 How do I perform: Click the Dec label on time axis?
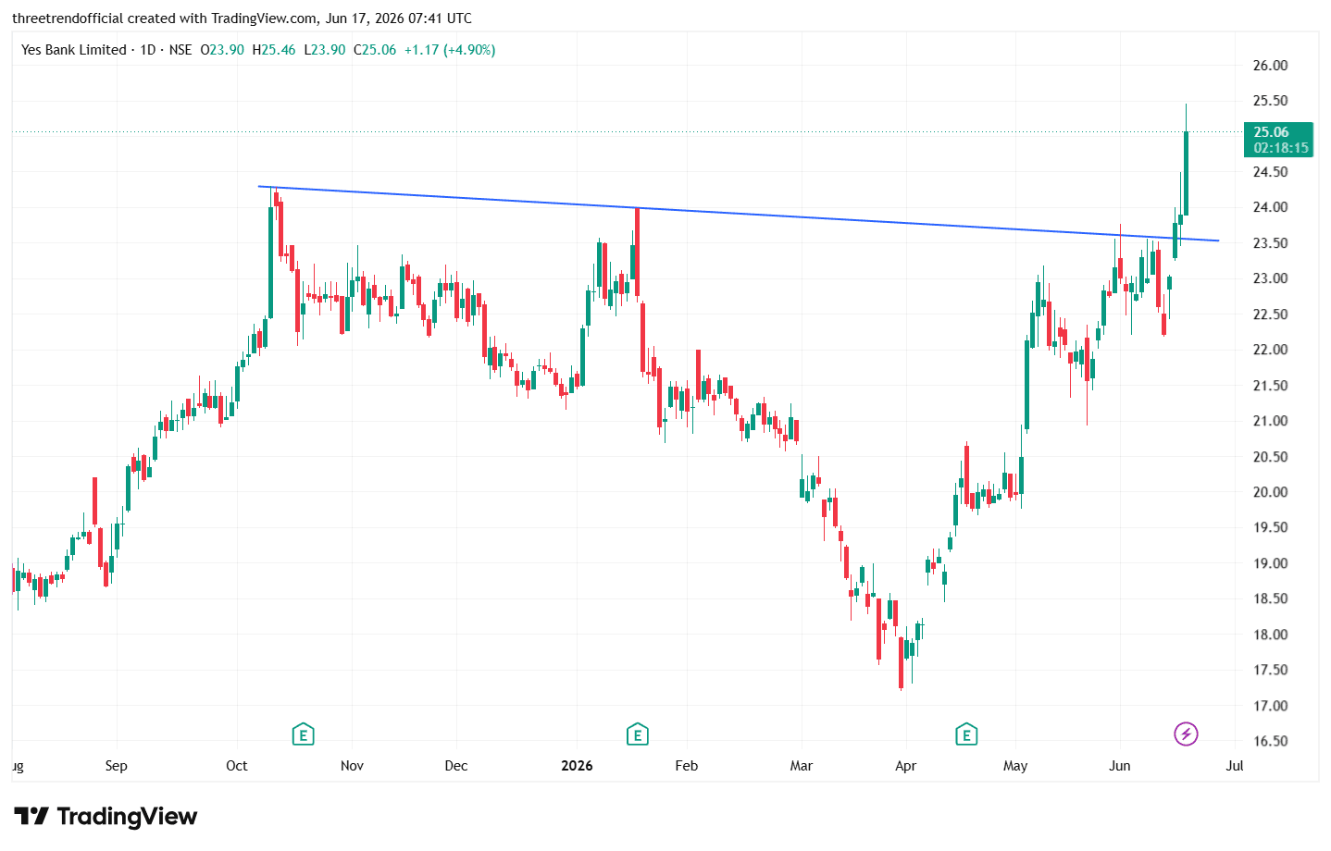point(456,766)
